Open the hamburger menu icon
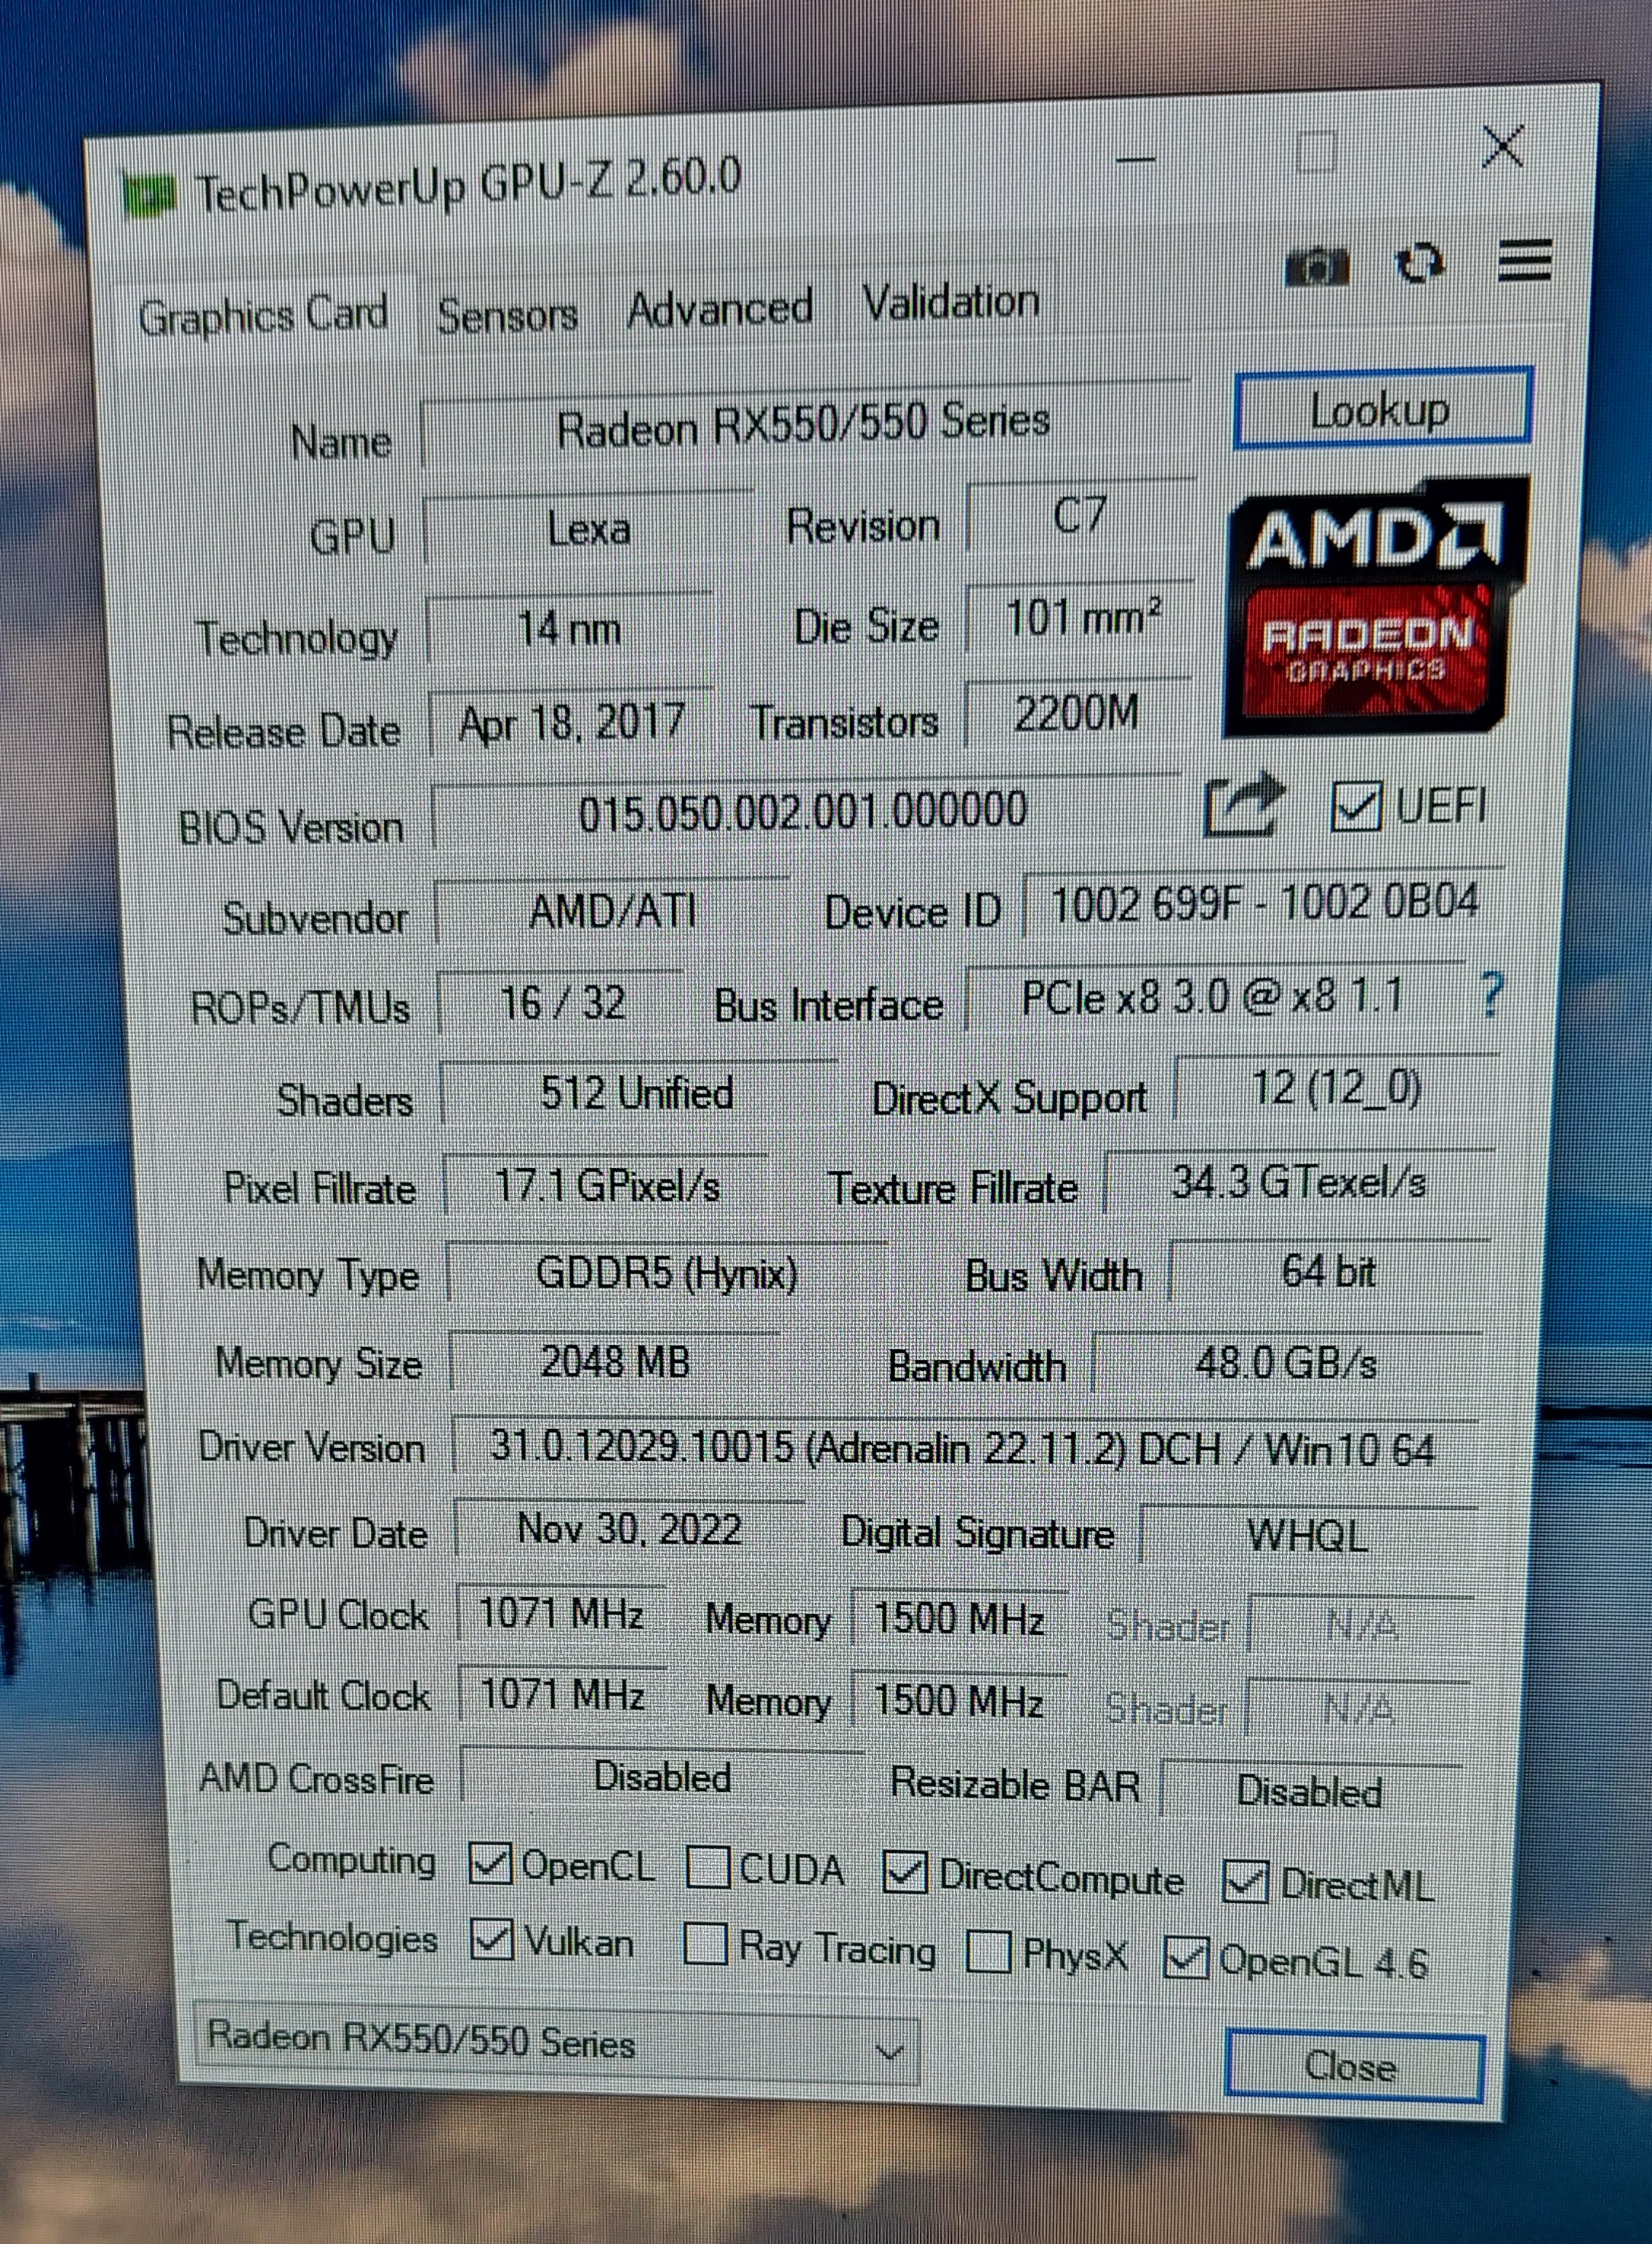 1524,261
